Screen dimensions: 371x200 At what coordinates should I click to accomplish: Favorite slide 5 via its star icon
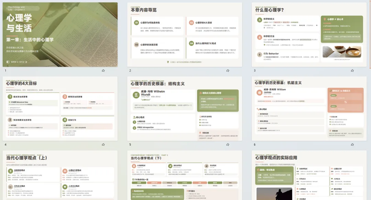pos(228,145)
